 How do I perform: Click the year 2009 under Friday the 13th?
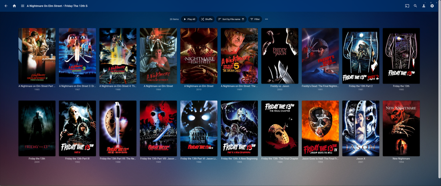pos(37,162)
